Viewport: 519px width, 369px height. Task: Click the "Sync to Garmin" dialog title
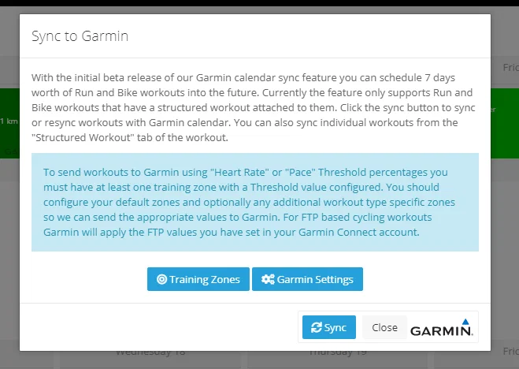click(x=80, y=35)
